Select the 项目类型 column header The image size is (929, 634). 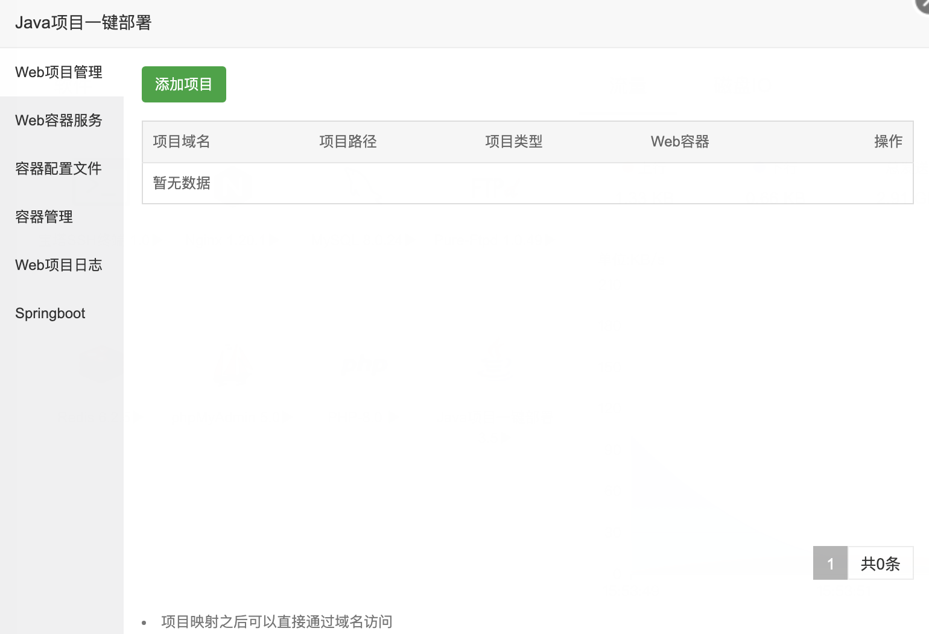pos(514,142)
